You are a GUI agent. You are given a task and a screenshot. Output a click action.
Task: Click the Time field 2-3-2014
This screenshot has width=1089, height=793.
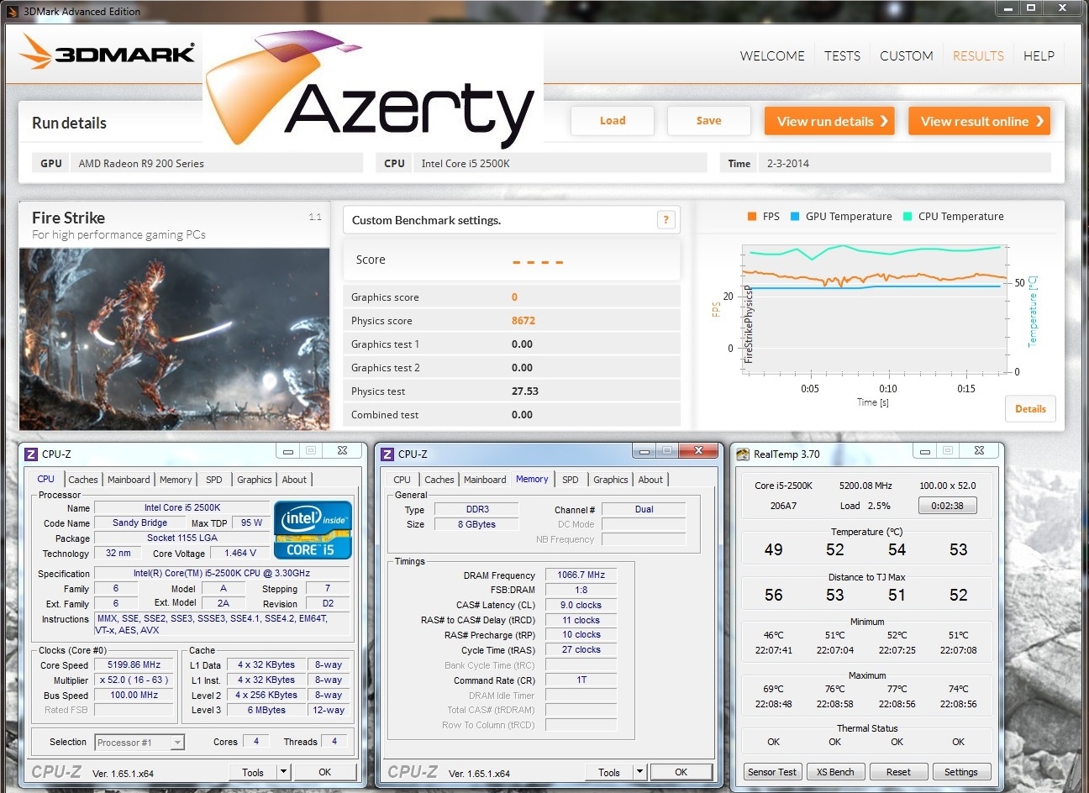tap(905, 164)
